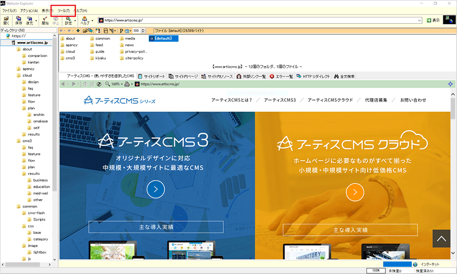Click the 表示 button next to the address bar
Screen dimensions: 457x274
tap(433, 20)
